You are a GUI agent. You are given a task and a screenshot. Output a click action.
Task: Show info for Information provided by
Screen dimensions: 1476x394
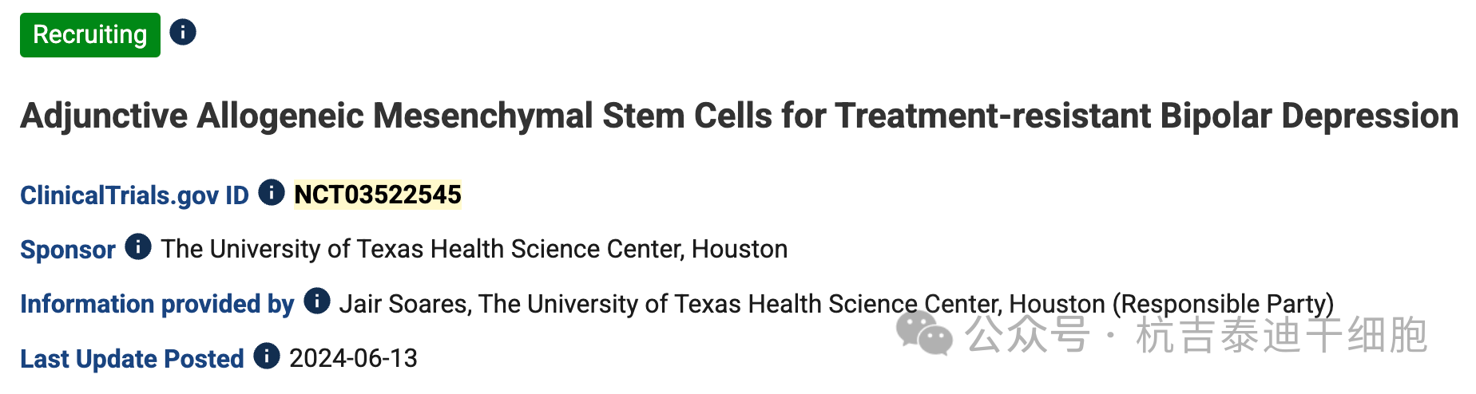tap(317, 301)
